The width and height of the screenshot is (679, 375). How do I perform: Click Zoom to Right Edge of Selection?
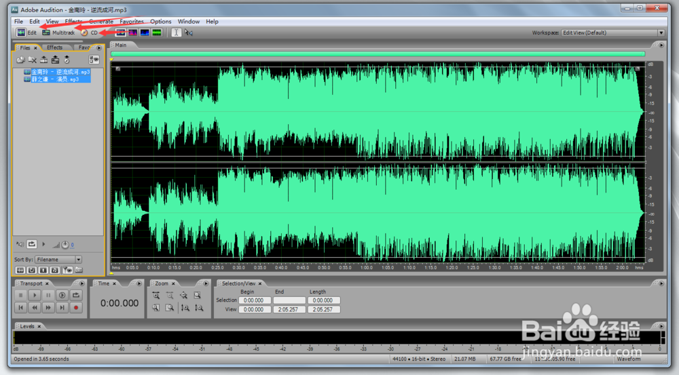170,308
